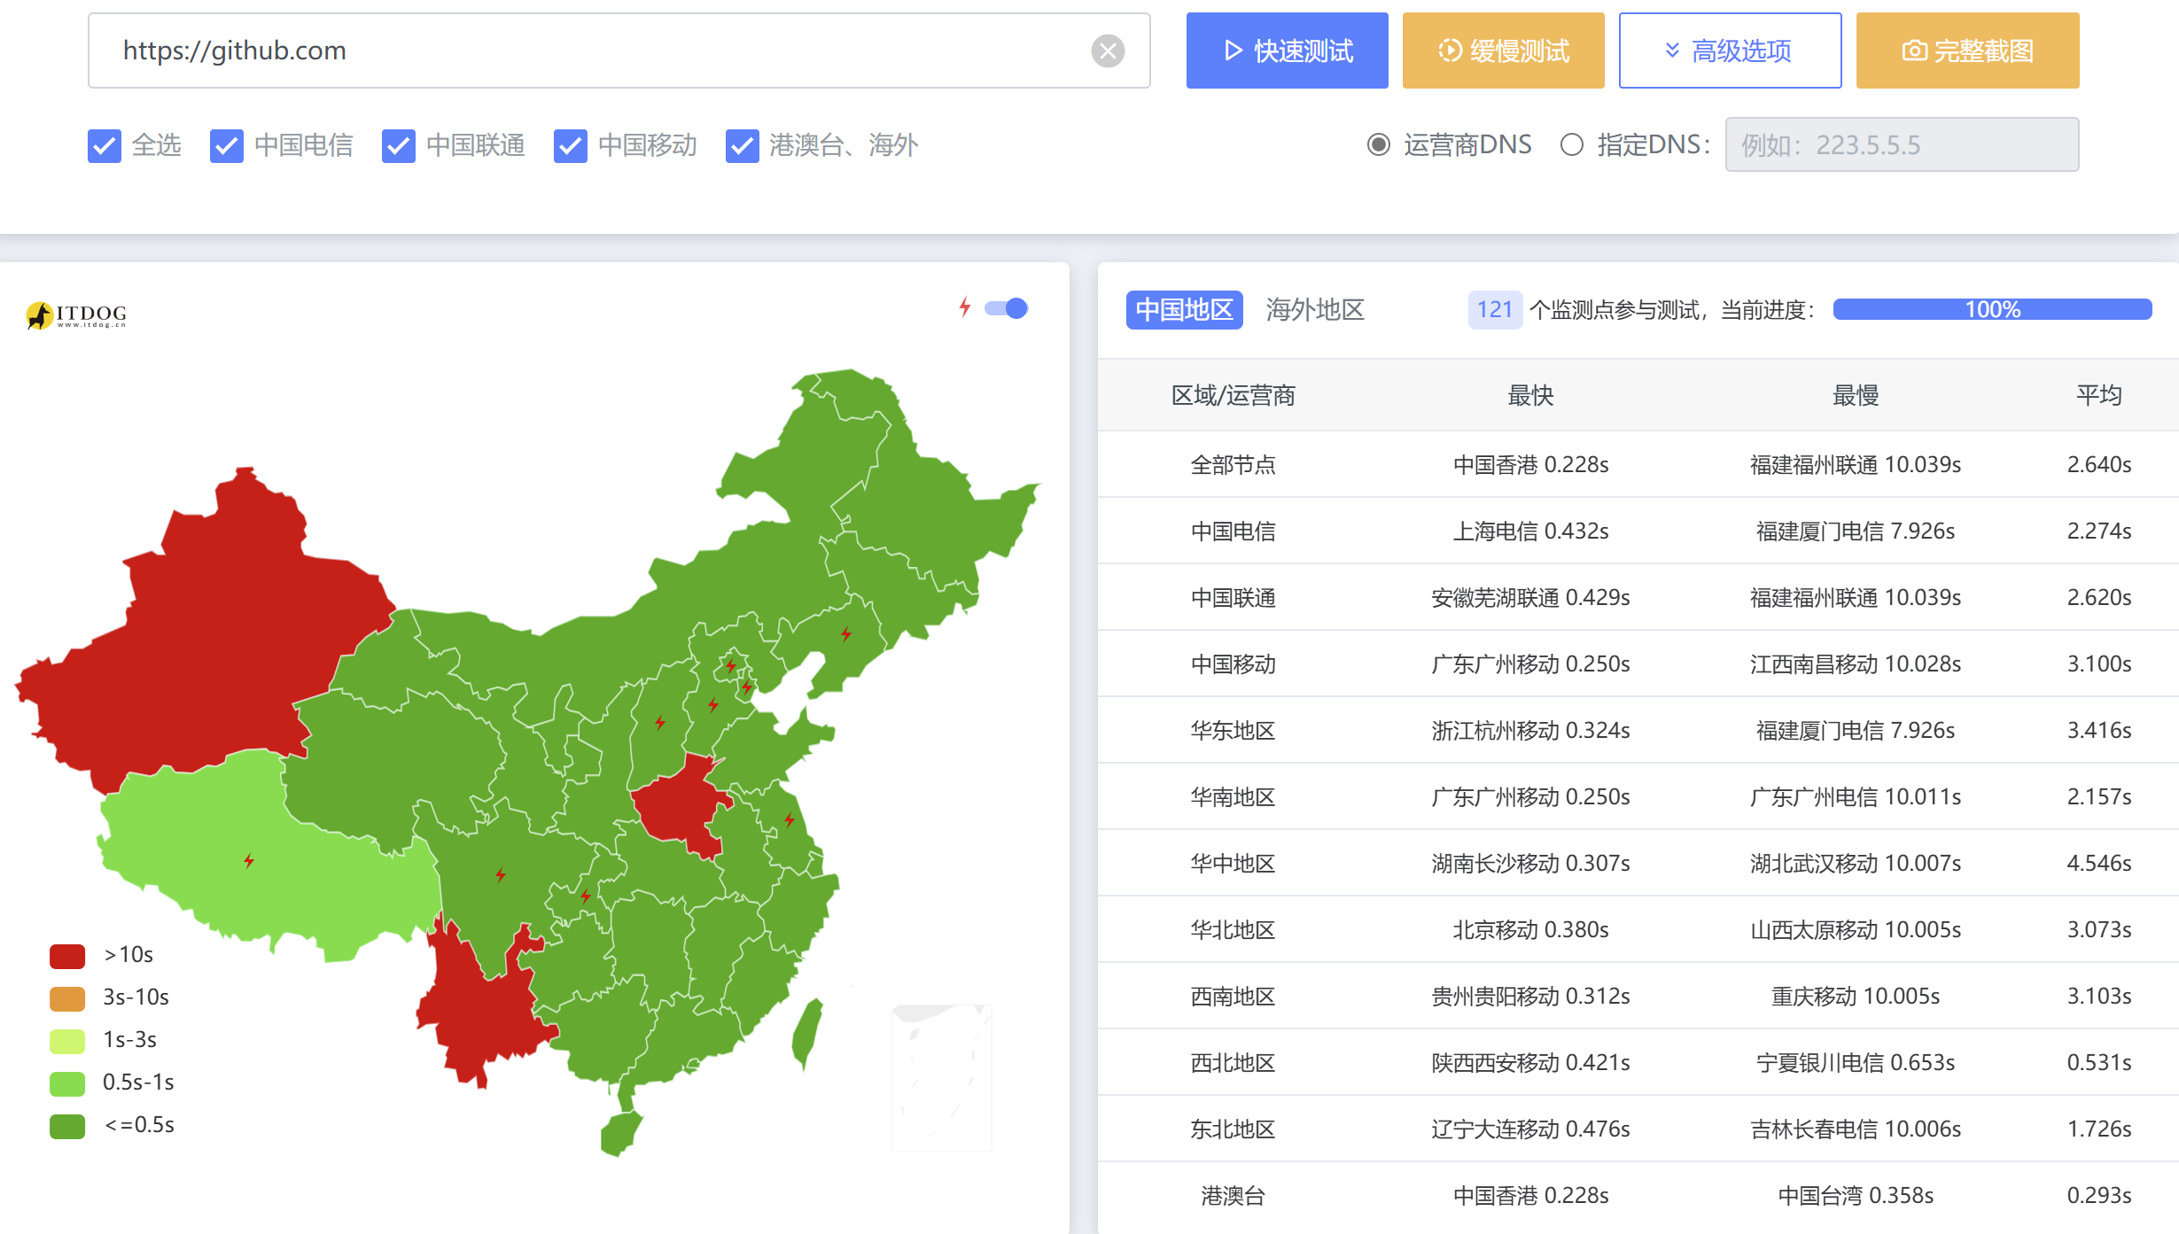The width and height of the screenshot is (2179, 1234).
Task: Expand the 高级选项 advanced options
Action: click(x=1730, y=50)
